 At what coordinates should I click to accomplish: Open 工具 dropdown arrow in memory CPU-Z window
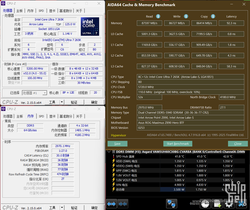(x=62, y=208)
